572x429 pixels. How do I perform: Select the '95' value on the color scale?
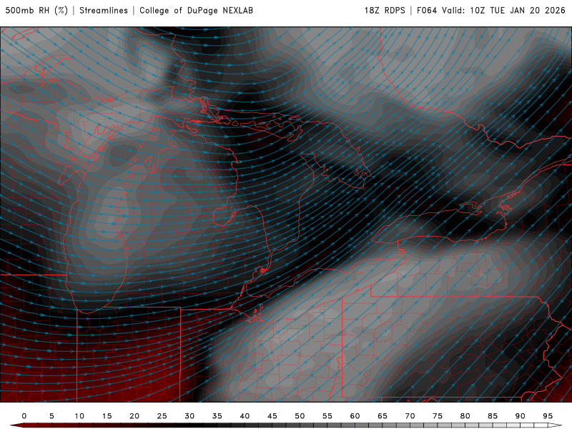pyautogui.click(x=548, y=416)
